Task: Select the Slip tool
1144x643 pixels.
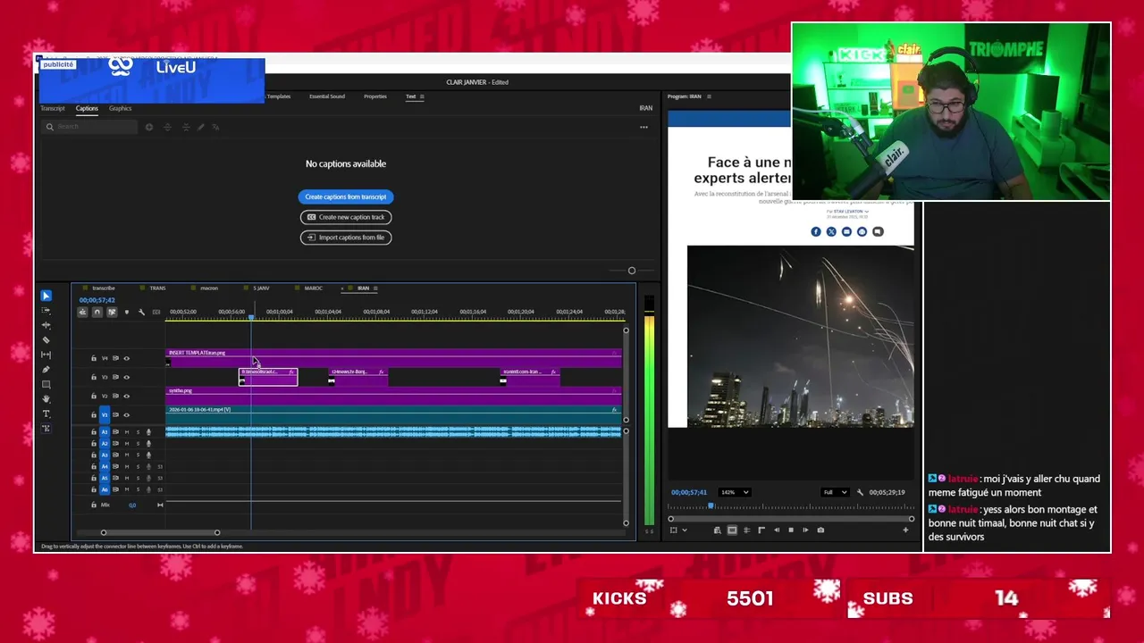Action: pos(46,355)
